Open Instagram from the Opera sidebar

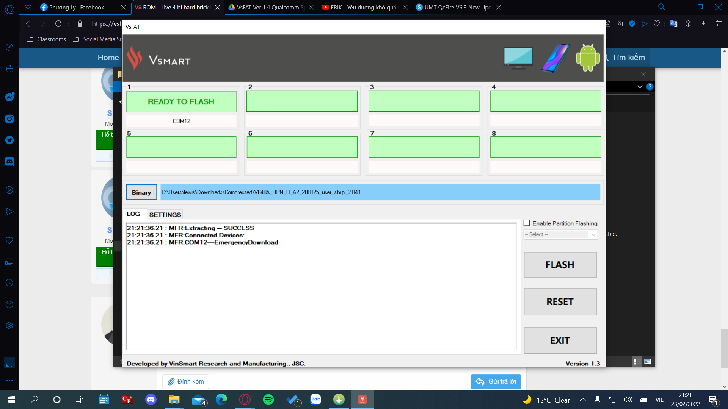pyautogui.click(x=9, y=119)
